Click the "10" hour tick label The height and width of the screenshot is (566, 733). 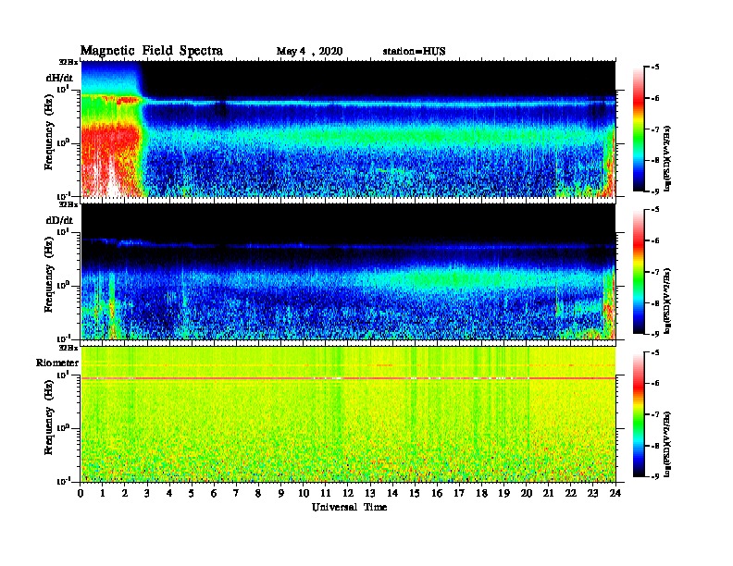click(x=304, y=494)
